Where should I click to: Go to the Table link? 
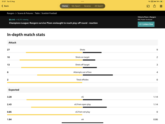pos(37,13)
